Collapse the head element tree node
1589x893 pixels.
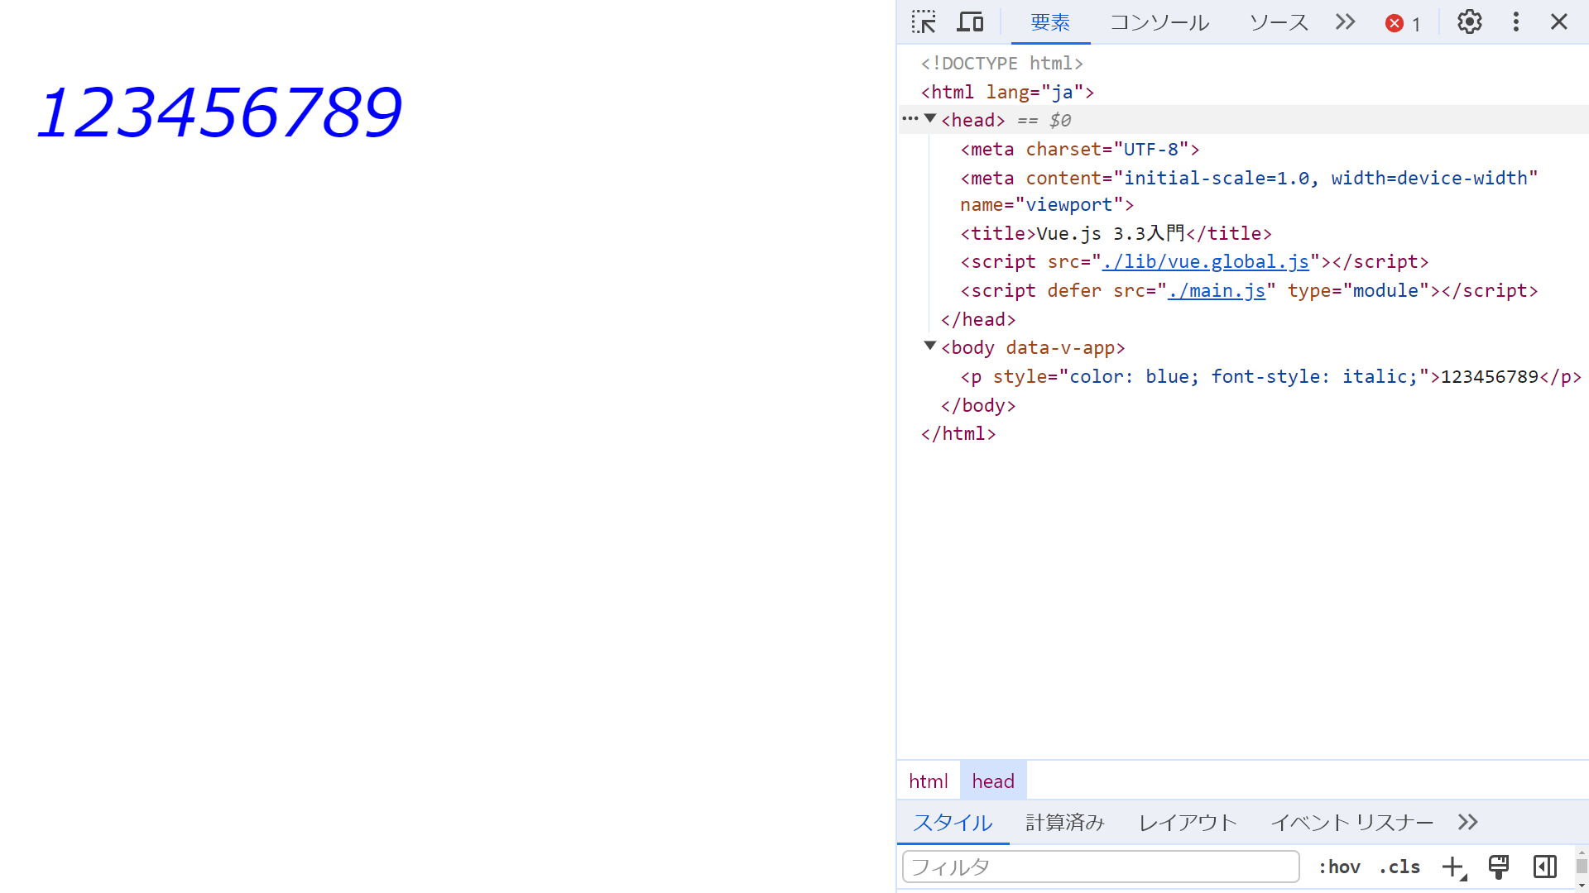(930, 119)
